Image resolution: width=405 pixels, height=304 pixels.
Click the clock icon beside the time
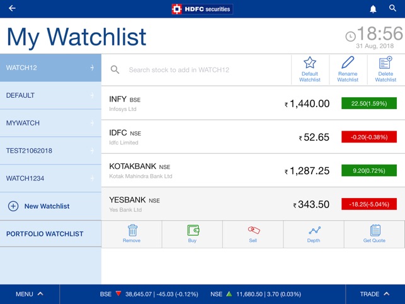[350, 37]
